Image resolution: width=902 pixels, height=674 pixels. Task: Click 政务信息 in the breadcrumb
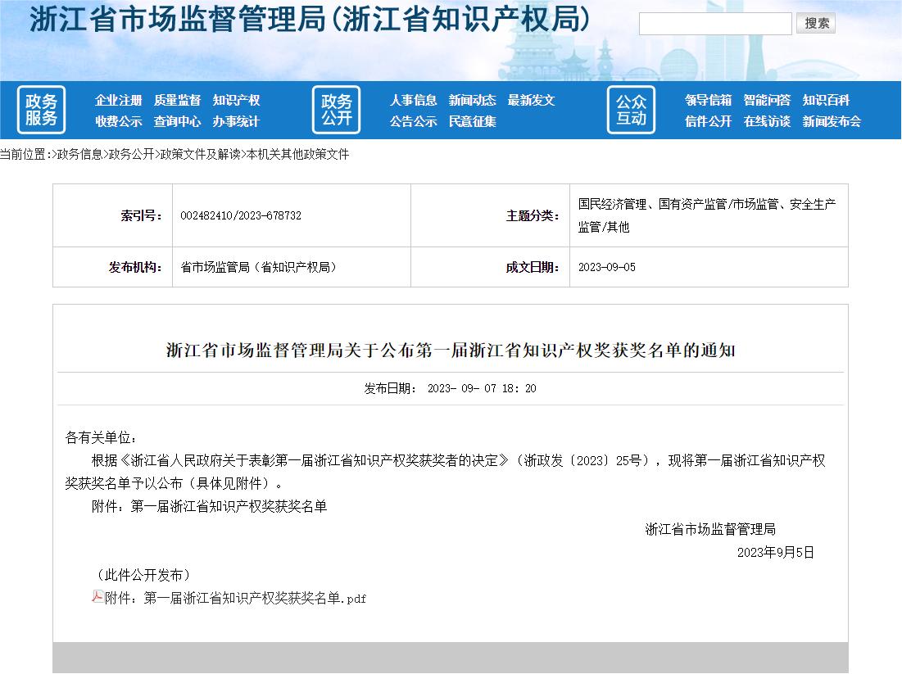pos(79,154)
